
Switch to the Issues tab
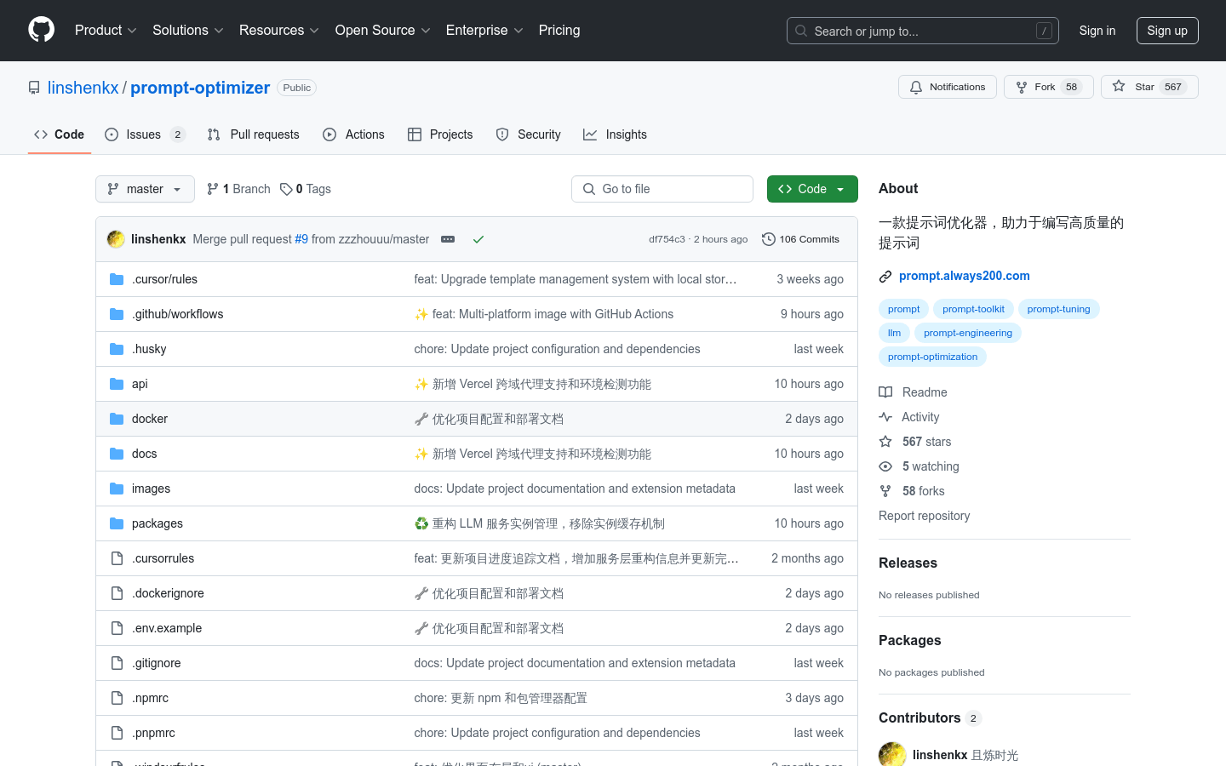(x=145, y=134)
